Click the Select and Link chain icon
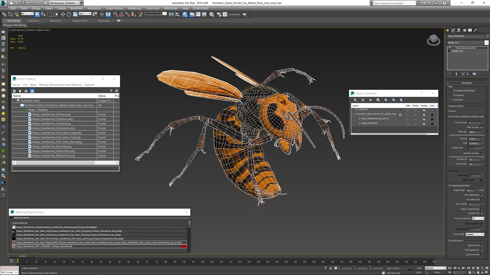490x275 pixels. tap(4, 15)
